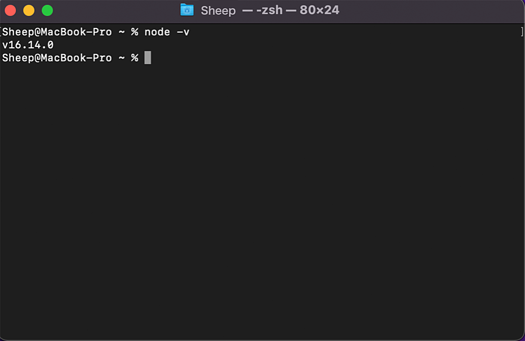525x341 pixels.
Task: Click the tilde on the last prompt line
Action: point(121,58)
